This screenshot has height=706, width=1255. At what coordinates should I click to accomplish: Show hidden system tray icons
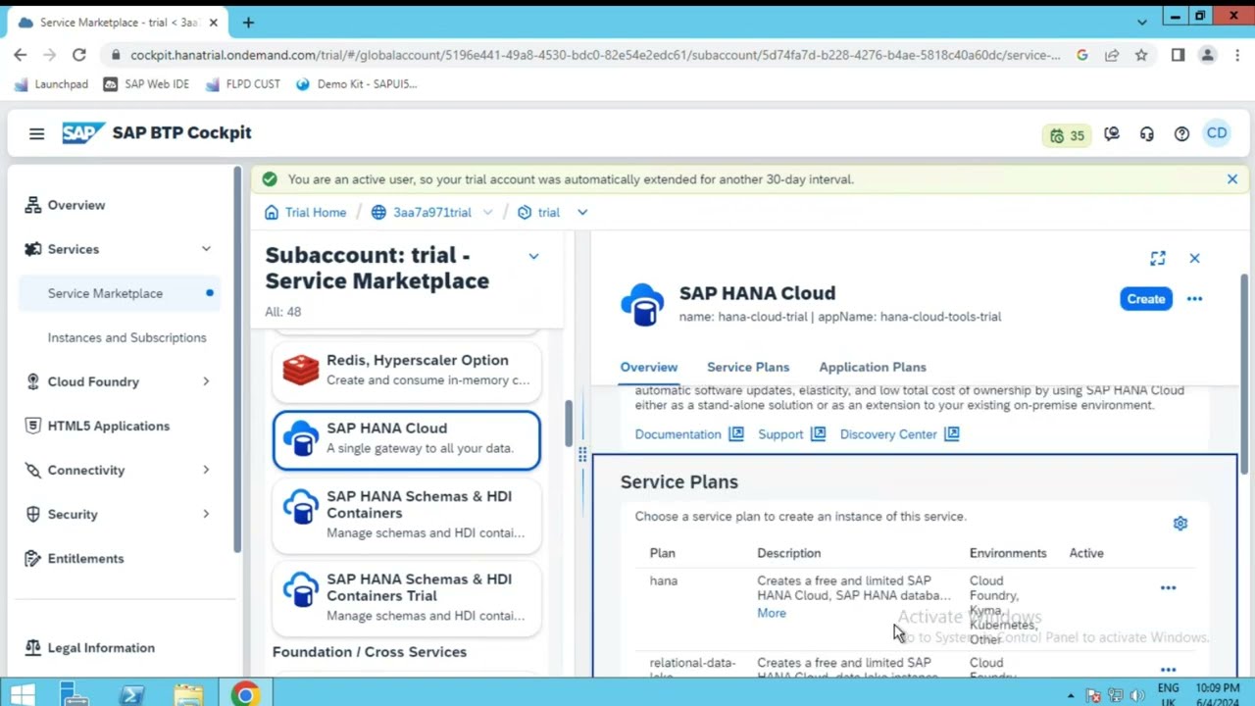[1071, 696]
